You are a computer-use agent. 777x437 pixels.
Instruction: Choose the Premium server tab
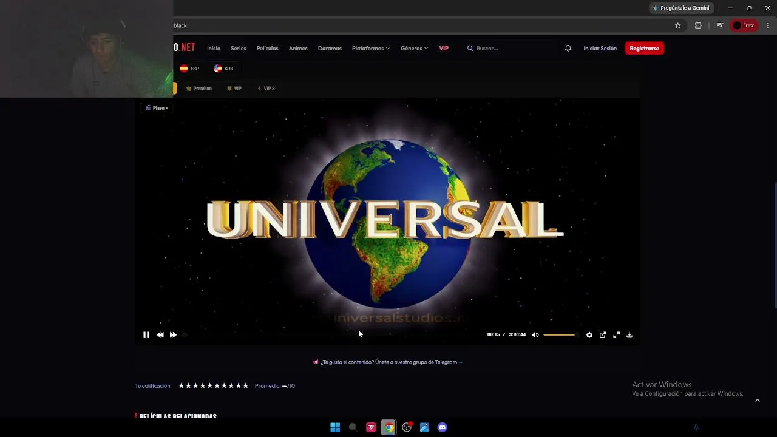199,89
